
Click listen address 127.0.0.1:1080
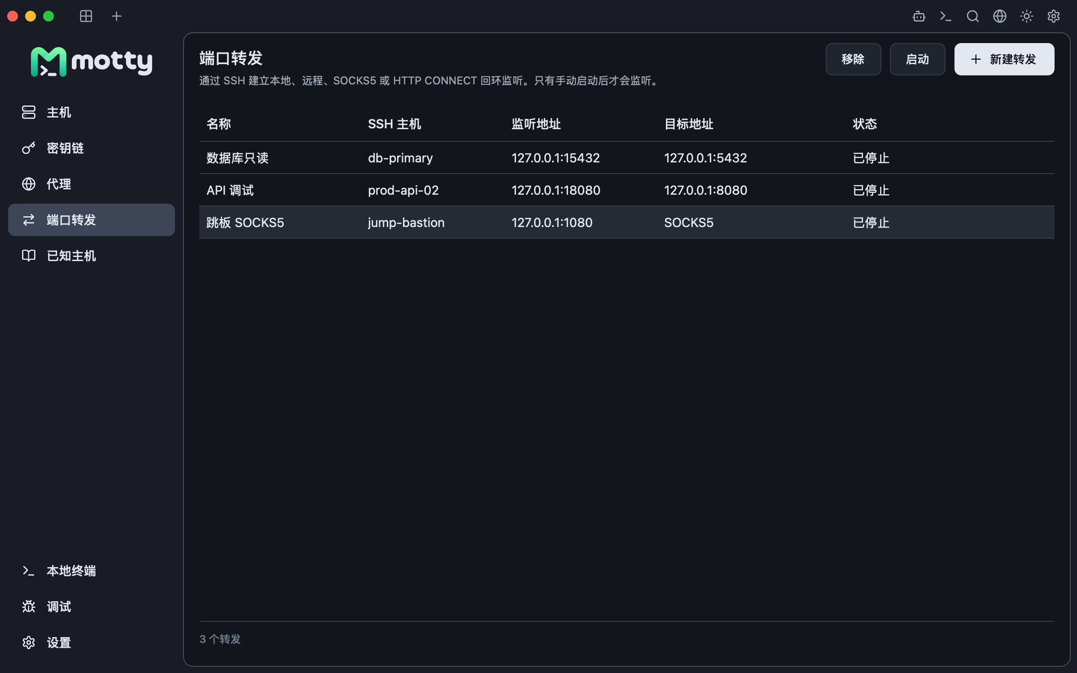point(552,223)
